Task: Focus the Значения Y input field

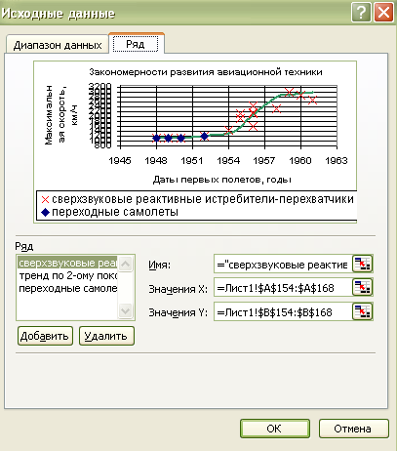Action: pos(283,311)
